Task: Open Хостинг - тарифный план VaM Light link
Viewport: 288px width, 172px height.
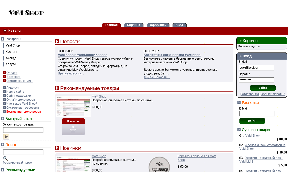Action: [x=261, y=159]
